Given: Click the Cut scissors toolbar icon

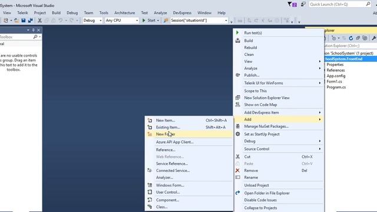Looking at the screenshot, I should coord(39,21).
